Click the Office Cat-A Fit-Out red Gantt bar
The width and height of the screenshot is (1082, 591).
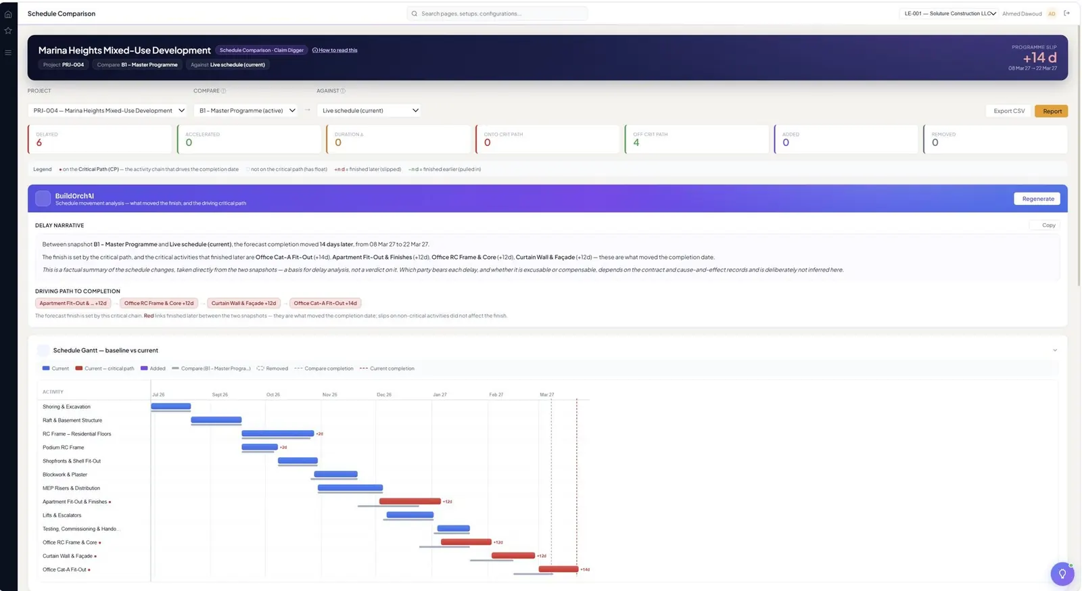(559, 569)
